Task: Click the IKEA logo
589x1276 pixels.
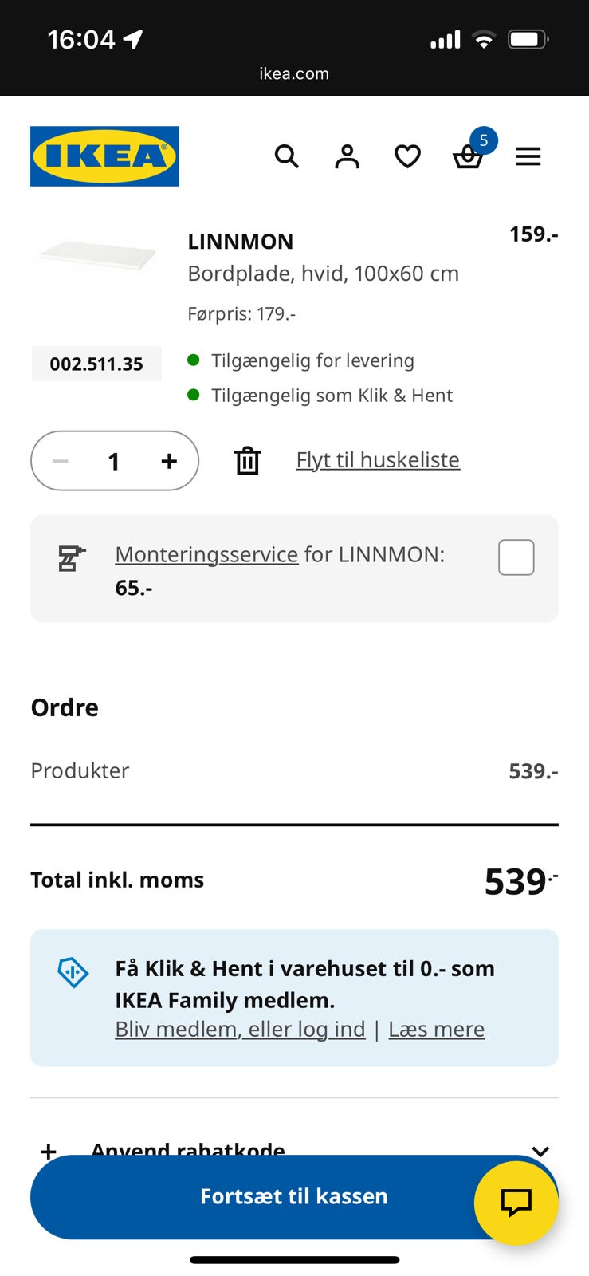Action: (x=104, y=156)
